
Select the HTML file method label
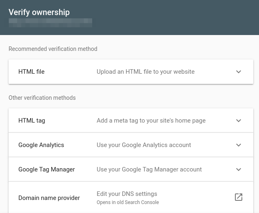pyautogui.click(x=31, y=72)
